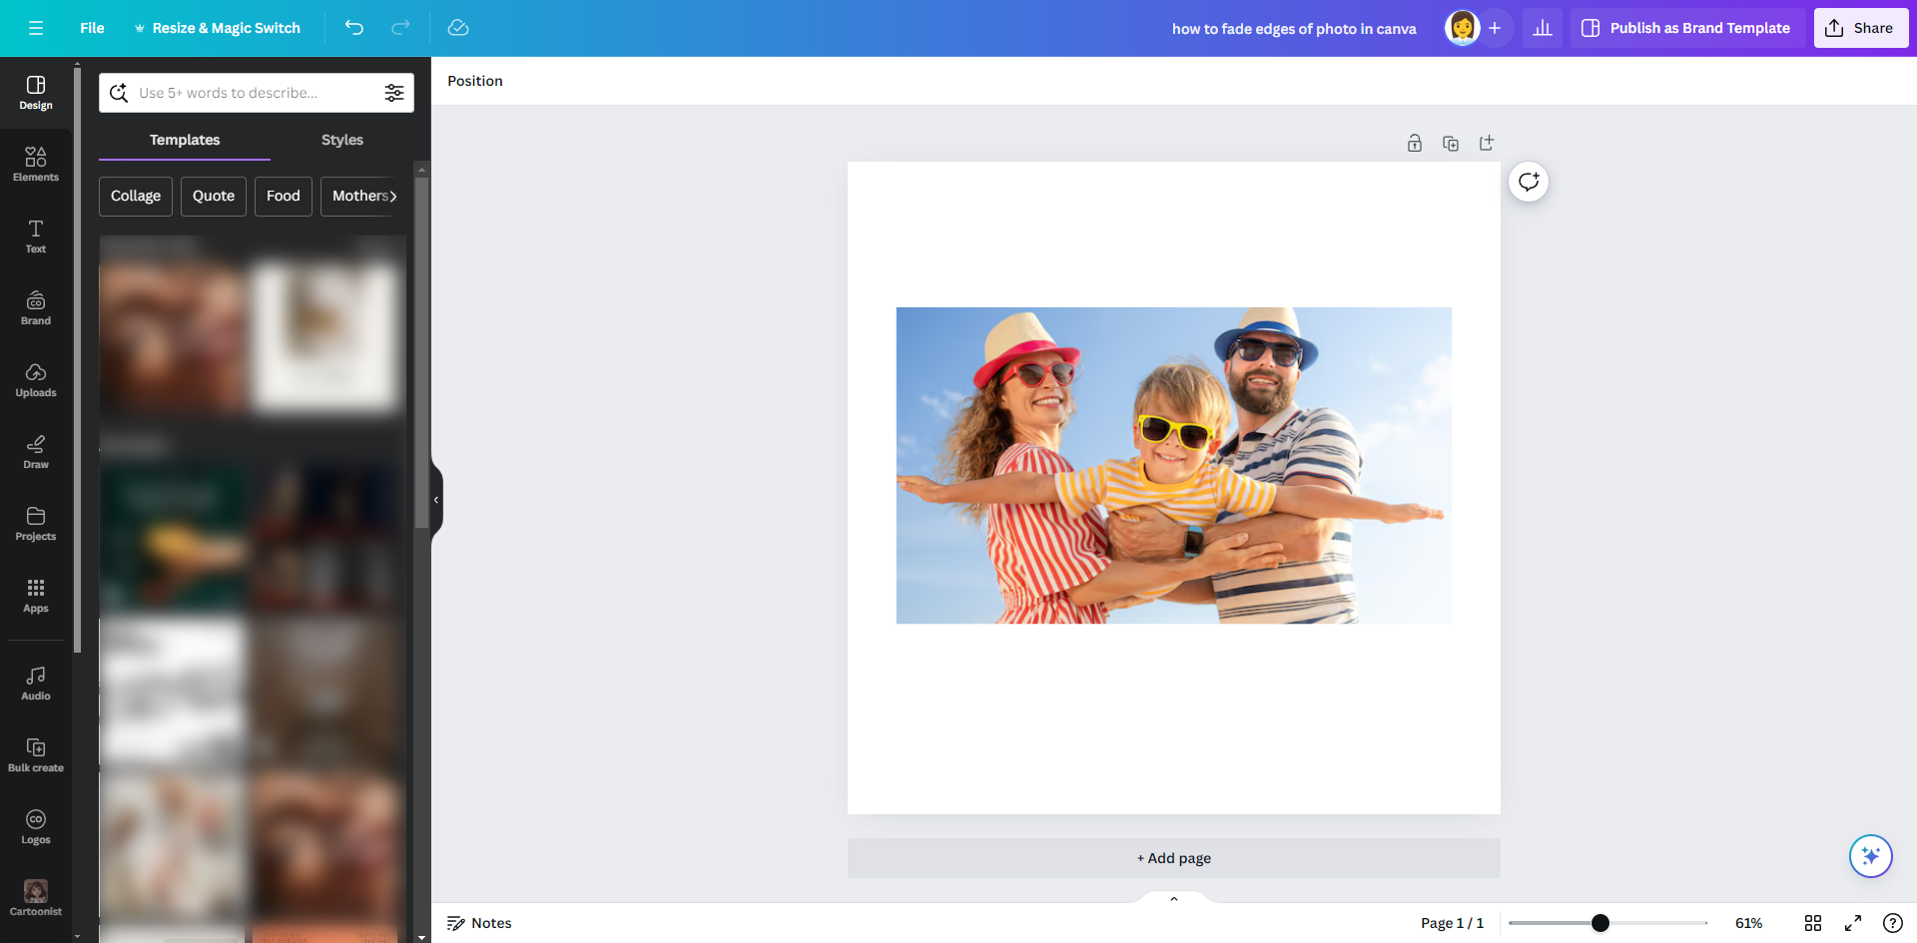Open the Text panel
The width and height of the screenshot is (1917, 943).
click(36, 236)
